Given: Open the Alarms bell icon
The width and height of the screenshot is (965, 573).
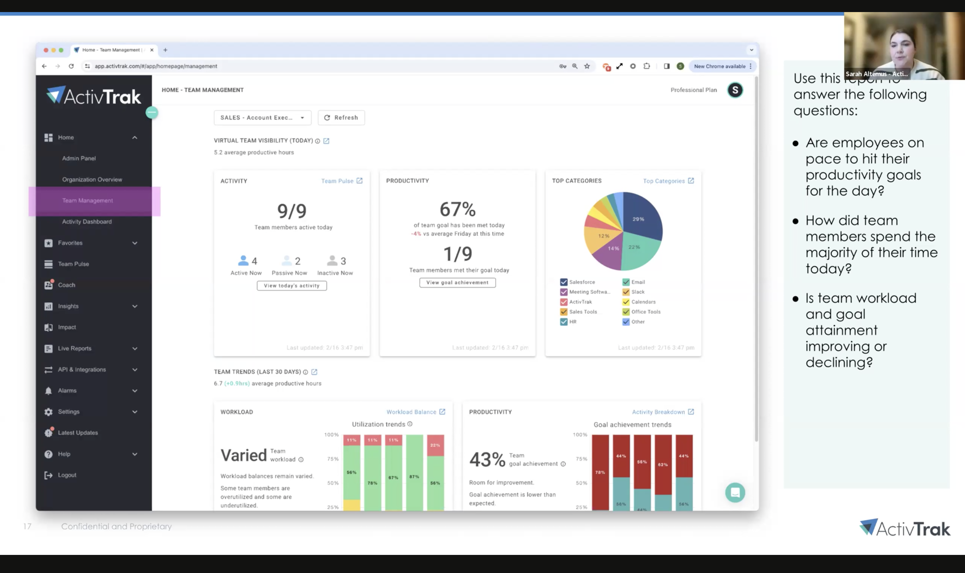Looking at the screenshot, I should (48, 391).
